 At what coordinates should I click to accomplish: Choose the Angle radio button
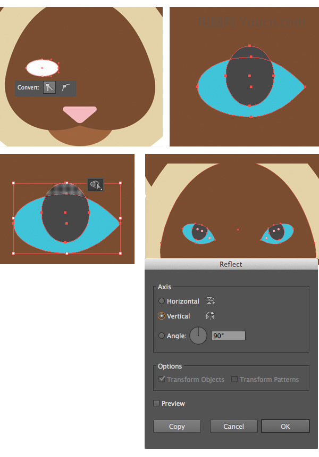pos(162,336)
